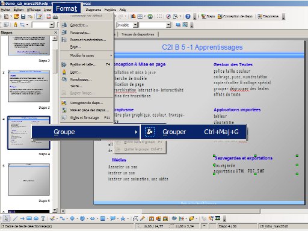Click the Send by e-mail icon

[30, 16]
